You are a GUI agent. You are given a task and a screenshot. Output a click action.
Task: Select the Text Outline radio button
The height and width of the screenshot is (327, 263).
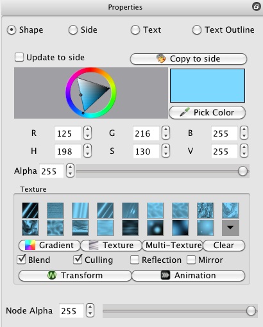(197, 30)
